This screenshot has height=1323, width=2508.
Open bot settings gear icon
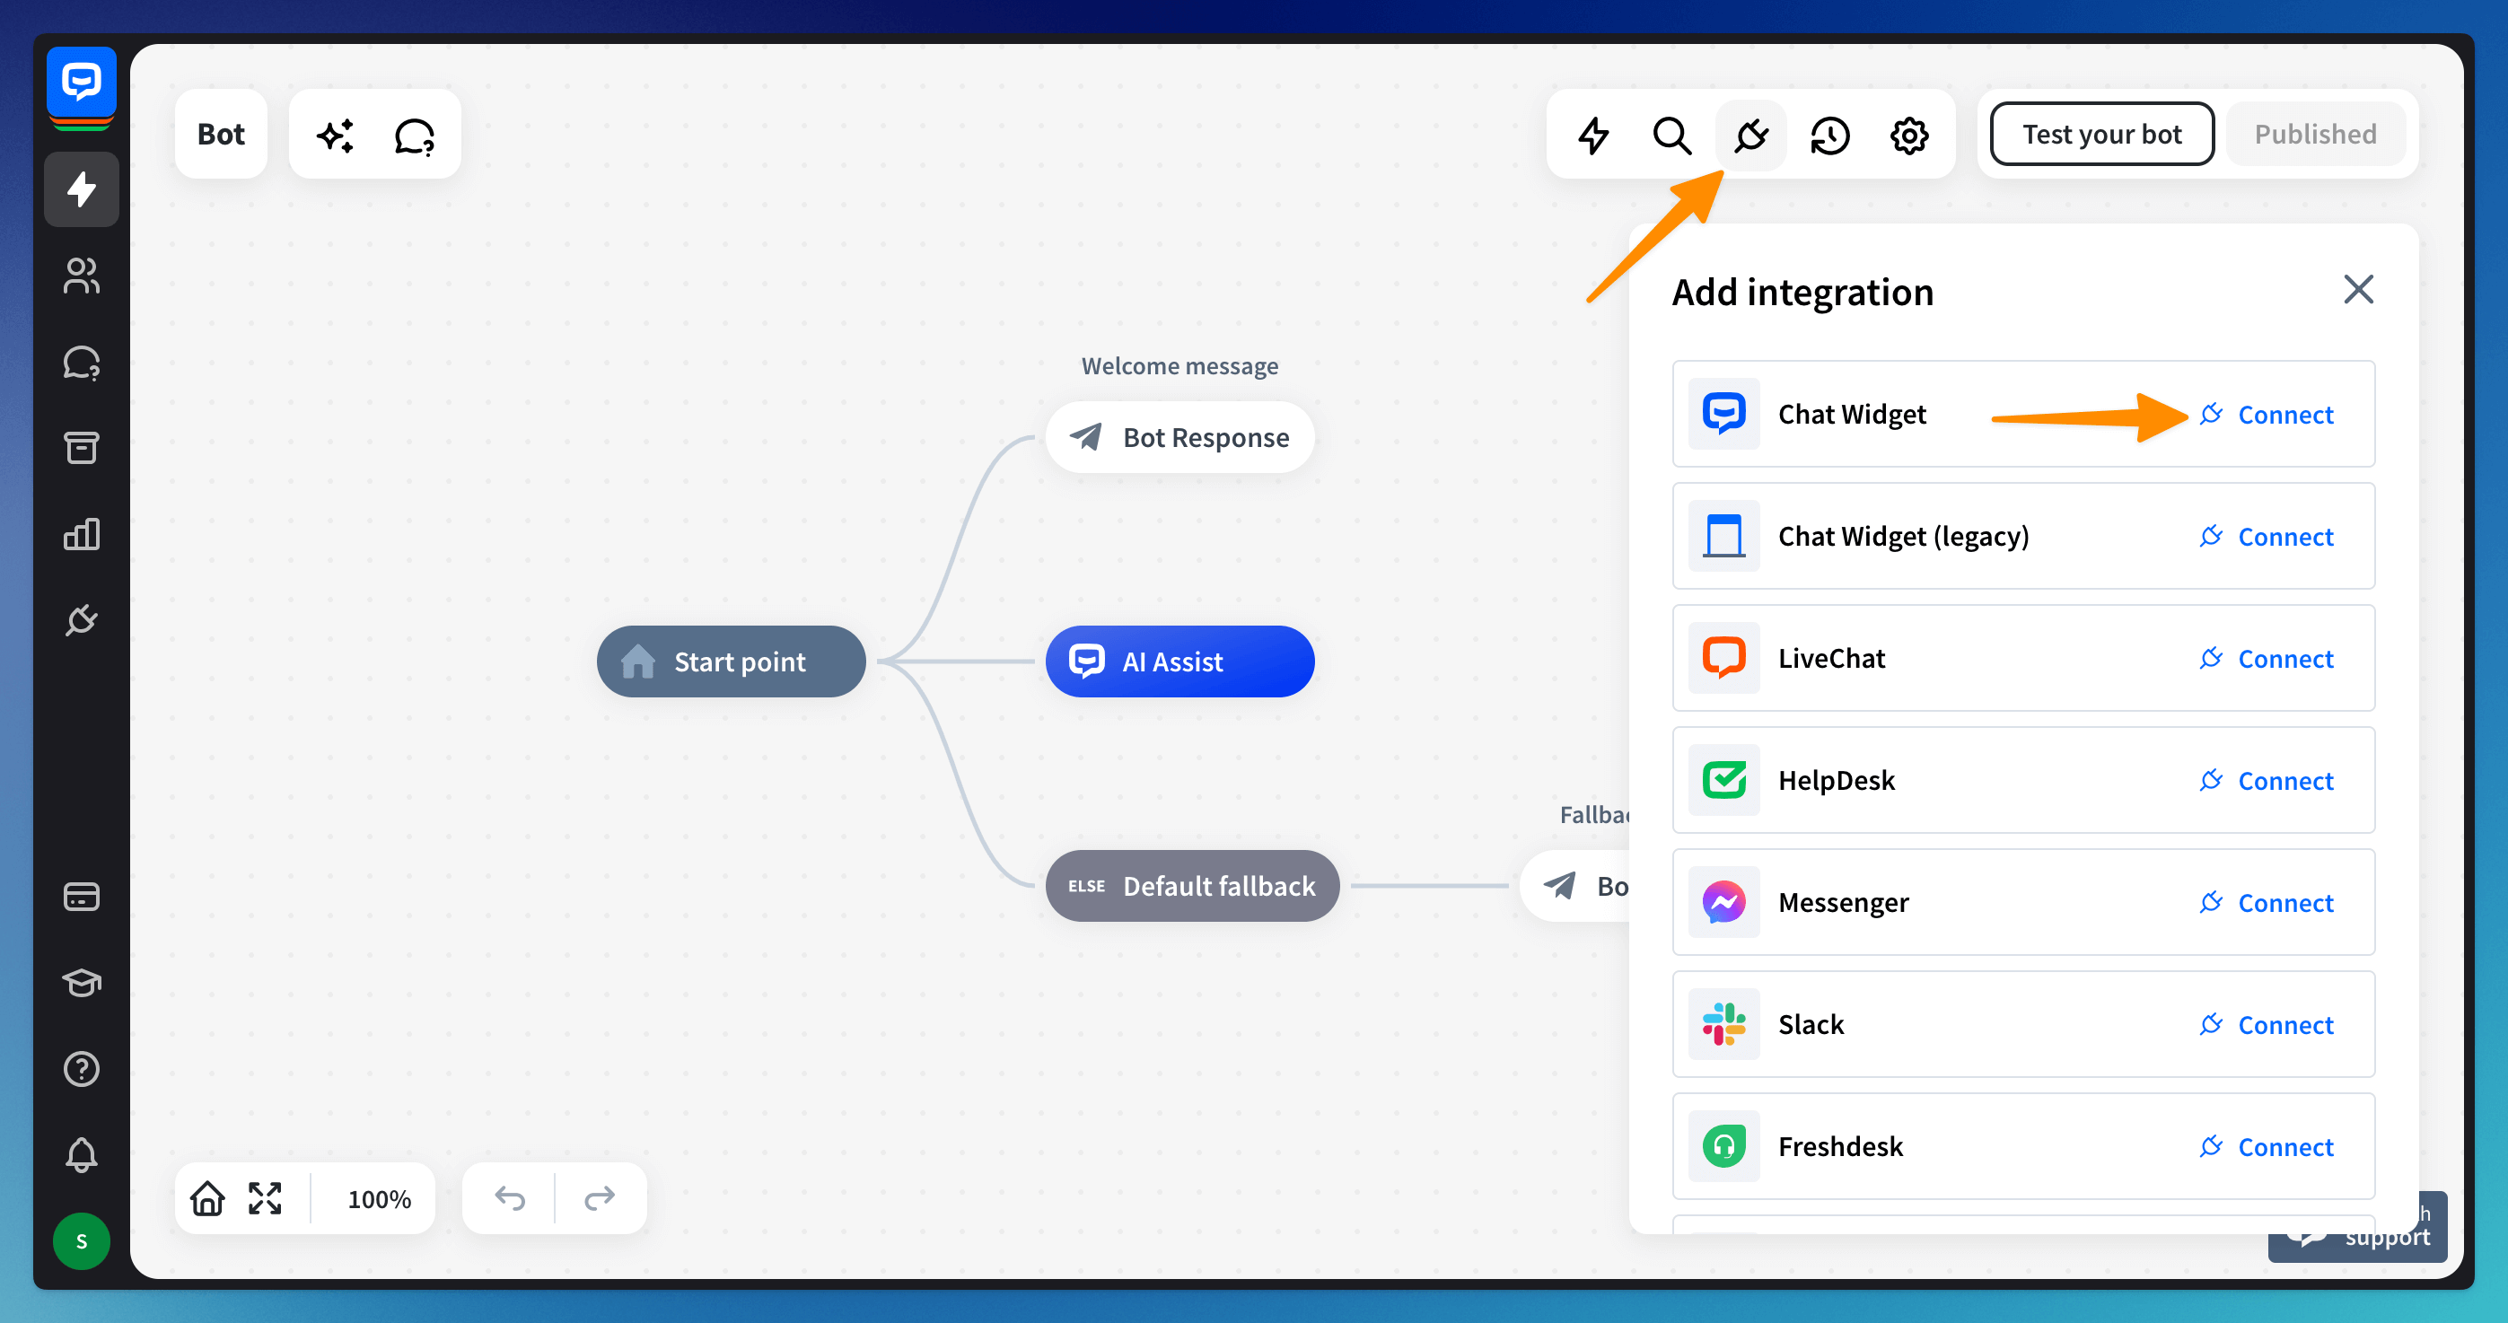click(1908, 136)
